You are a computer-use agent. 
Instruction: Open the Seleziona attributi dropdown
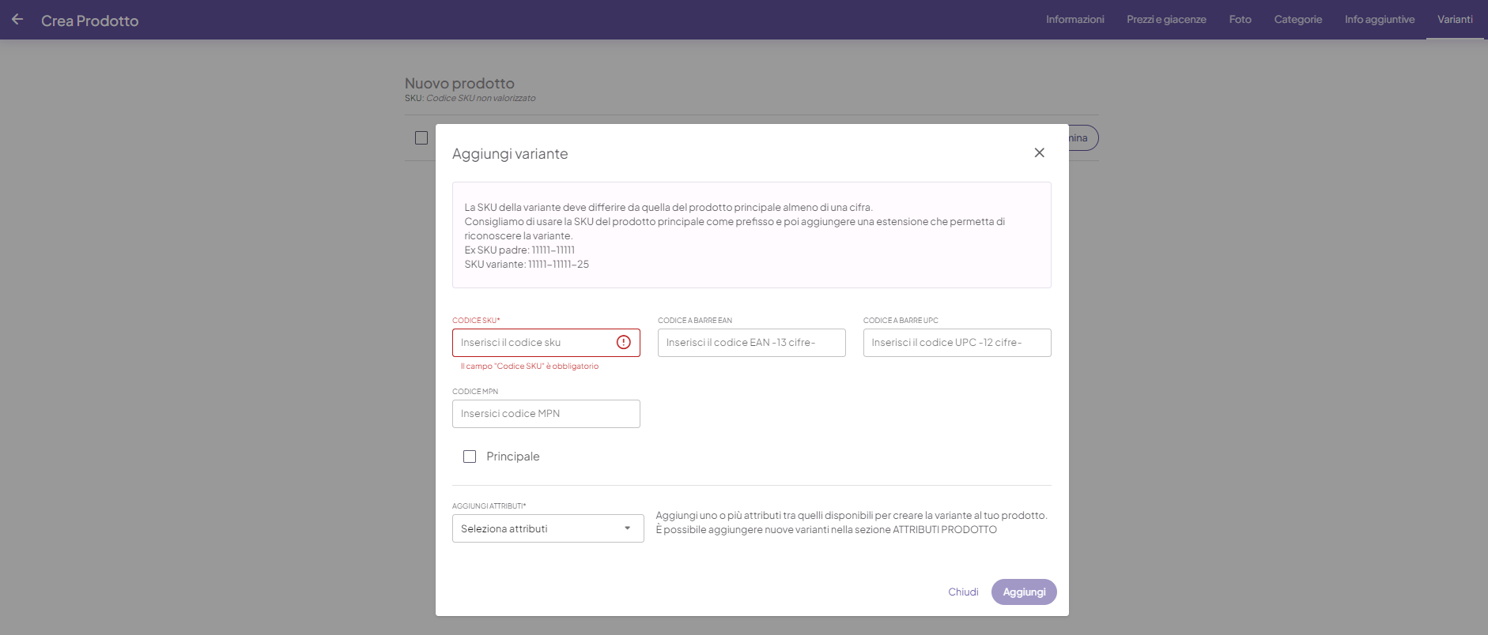[x=548, y=528]
